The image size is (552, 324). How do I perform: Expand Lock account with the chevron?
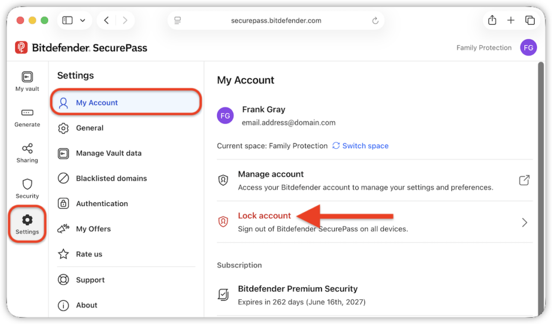pos(525,222)
